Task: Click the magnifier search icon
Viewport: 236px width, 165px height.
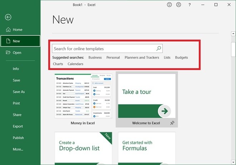Action: coord(158,49)
